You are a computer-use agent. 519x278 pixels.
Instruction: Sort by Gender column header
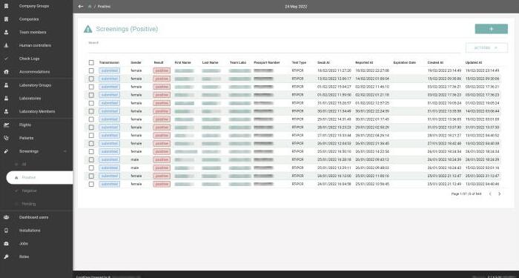pyautogui.click(x=136, y=62)
